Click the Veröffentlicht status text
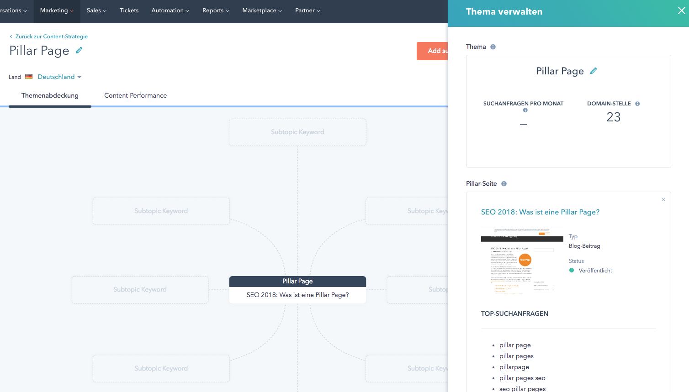Screen dimensions: 689x392 (x=595, y=271)
